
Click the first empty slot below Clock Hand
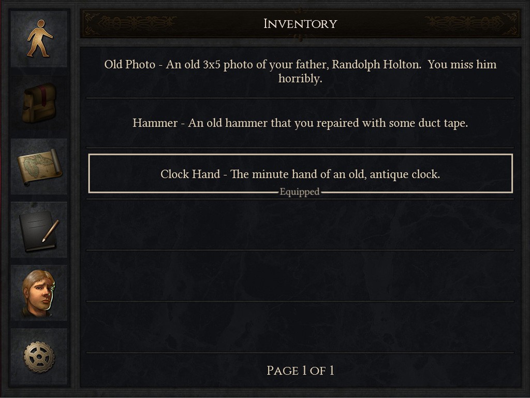(x=300, y=225)
